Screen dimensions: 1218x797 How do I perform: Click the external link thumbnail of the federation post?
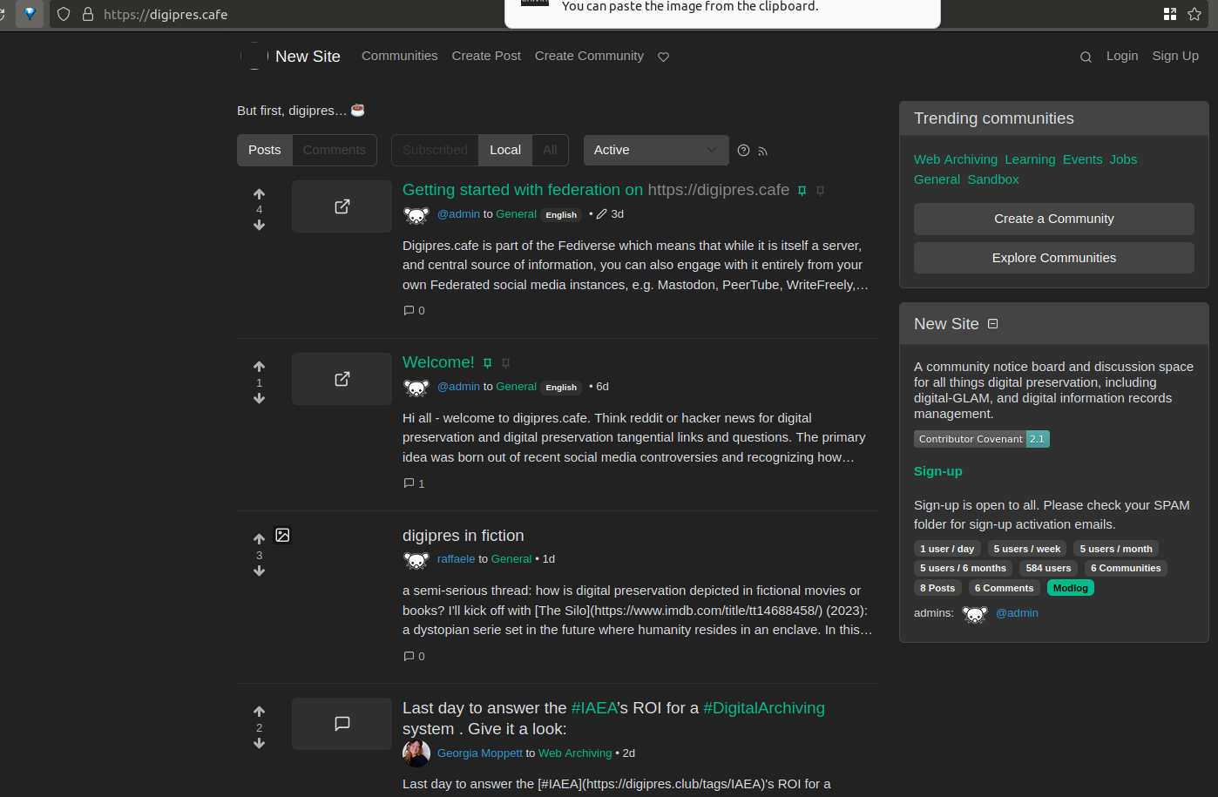pos(342,206)
